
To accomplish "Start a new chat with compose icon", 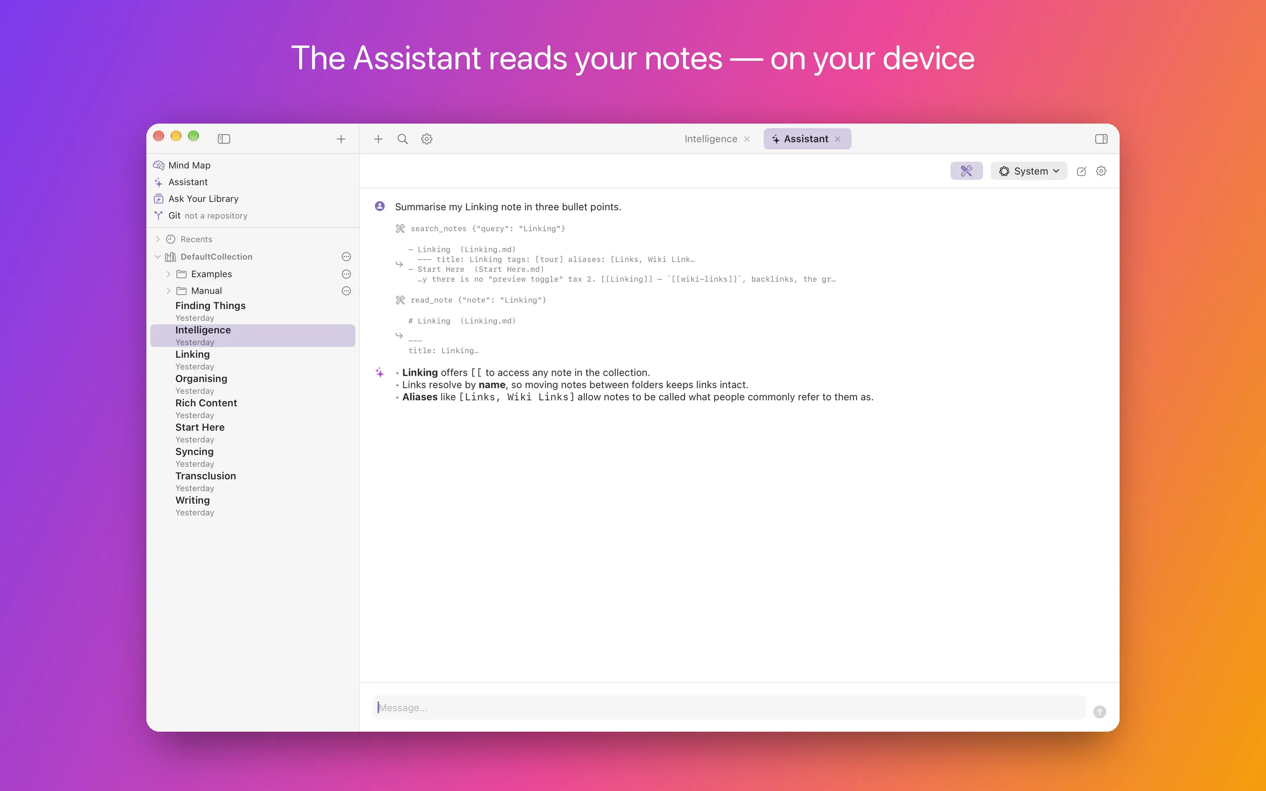I will pyautogui.click(x=1082, y=171).
